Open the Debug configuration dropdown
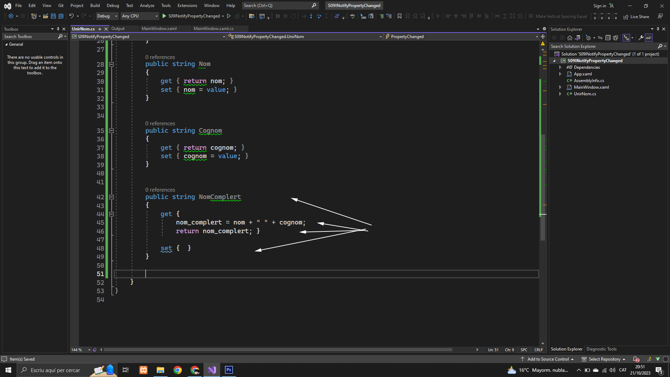This screenshot has width=670, height=377. pyautogui.click(x=107, y=16)
